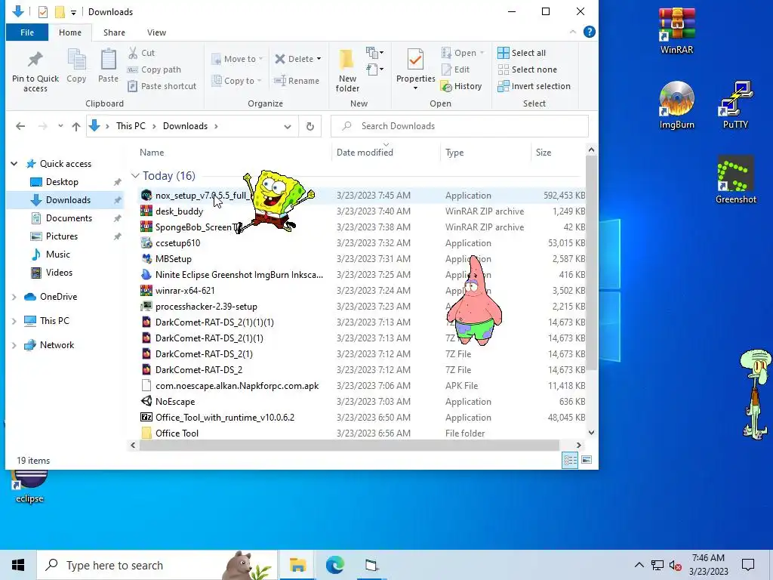The image size is (773, 580).
Task: Switch to Large icons view layout
Action: coord(587,460)
